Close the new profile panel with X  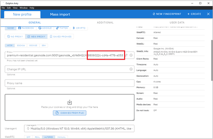[x=208, y=14]
